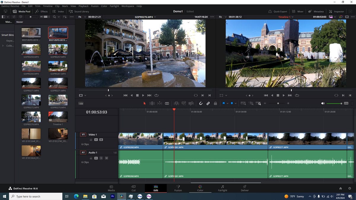
Task: Click Windows taskbar search box
Action: point(36,196)
